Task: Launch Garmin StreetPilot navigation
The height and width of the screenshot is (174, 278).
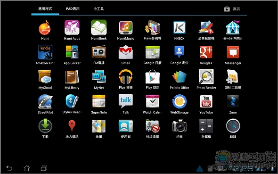Action: pyautogui.click(x=45, y=104)
